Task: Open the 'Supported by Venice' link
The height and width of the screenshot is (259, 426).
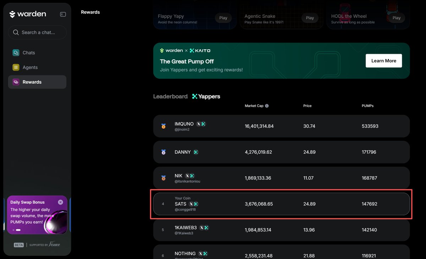Action: click(45, 244)
